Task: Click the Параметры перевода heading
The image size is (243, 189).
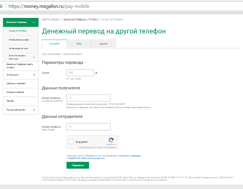Action: pos(62,62)
